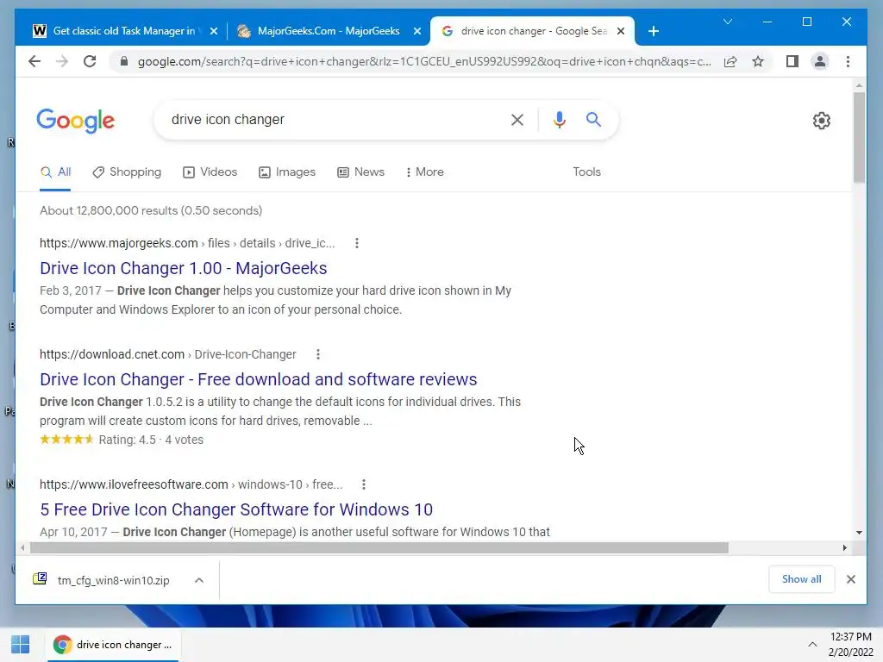Viewport: 883px width, 662px height.
Task: Select the Chrome taskbar button
Action: [x=113, y=645]
